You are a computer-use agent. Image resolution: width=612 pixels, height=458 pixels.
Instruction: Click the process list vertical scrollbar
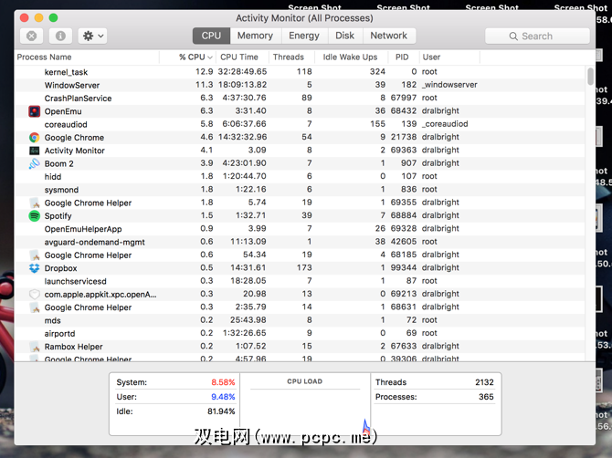pos(591,182)
